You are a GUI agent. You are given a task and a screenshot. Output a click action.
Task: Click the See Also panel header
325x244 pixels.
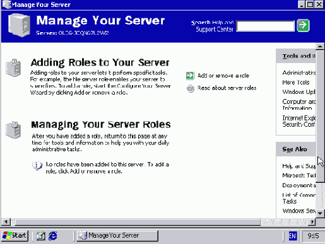click(x=296, y=149)
